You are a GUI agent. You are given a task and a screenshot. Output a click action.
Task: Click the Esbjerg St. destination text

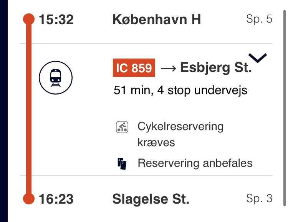(x=216, y=68)
